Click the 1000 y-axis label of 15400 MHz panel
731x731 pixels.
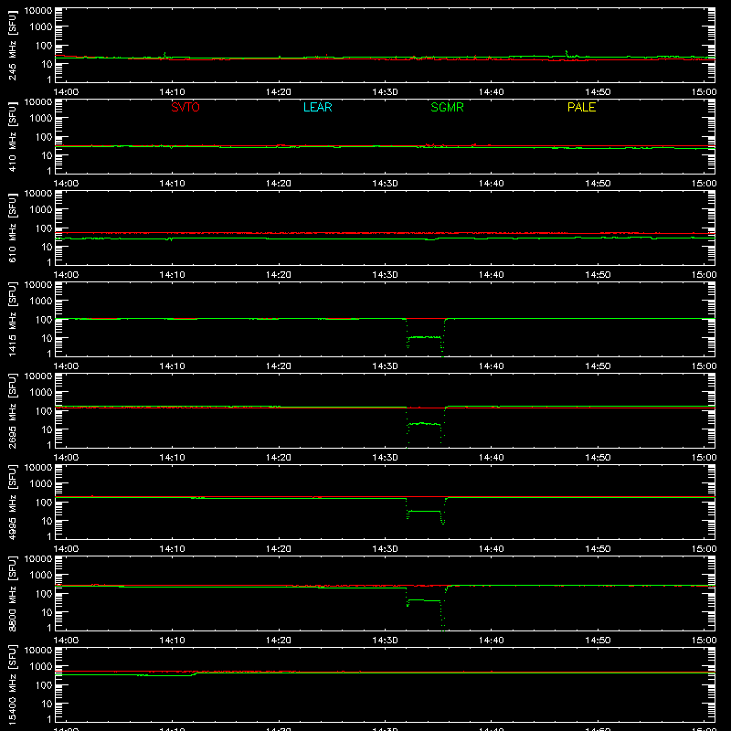(41, 667)
